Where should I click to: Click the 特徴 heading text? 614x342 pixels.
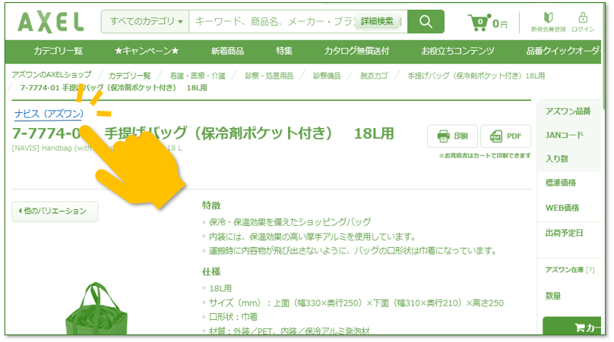pos(211,206)
